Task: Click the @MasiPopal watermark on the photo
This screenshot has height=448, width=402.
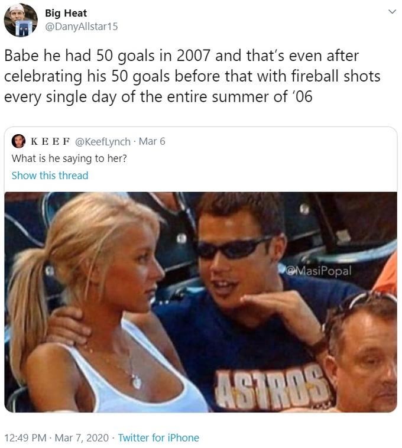Action: 320,271
